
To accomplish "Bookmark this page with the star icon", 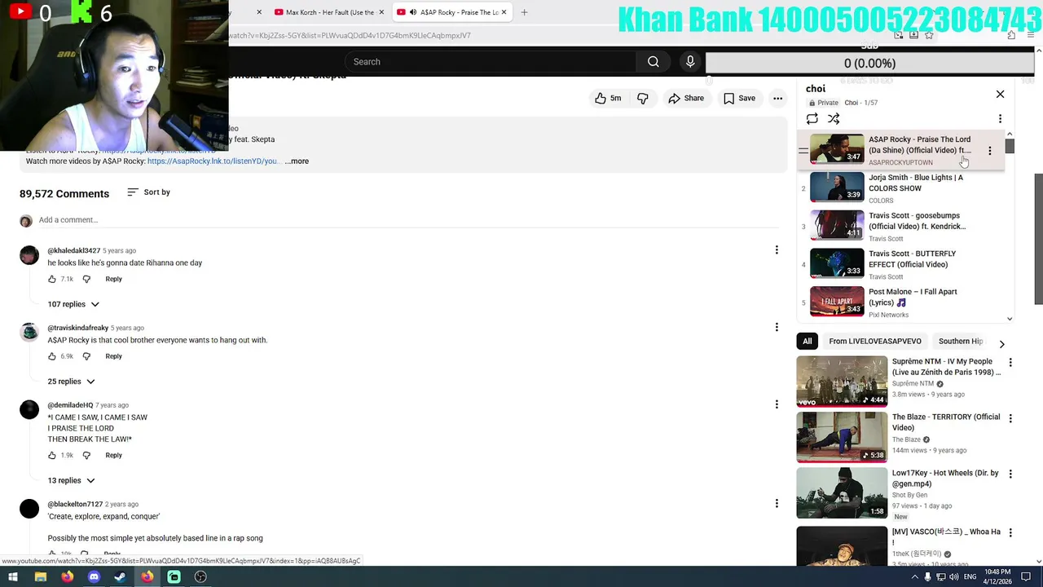I will (x=929, y=35).
